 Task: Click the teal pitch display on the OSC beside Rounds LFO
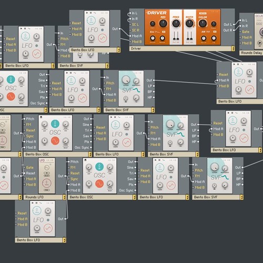(99, 166)
